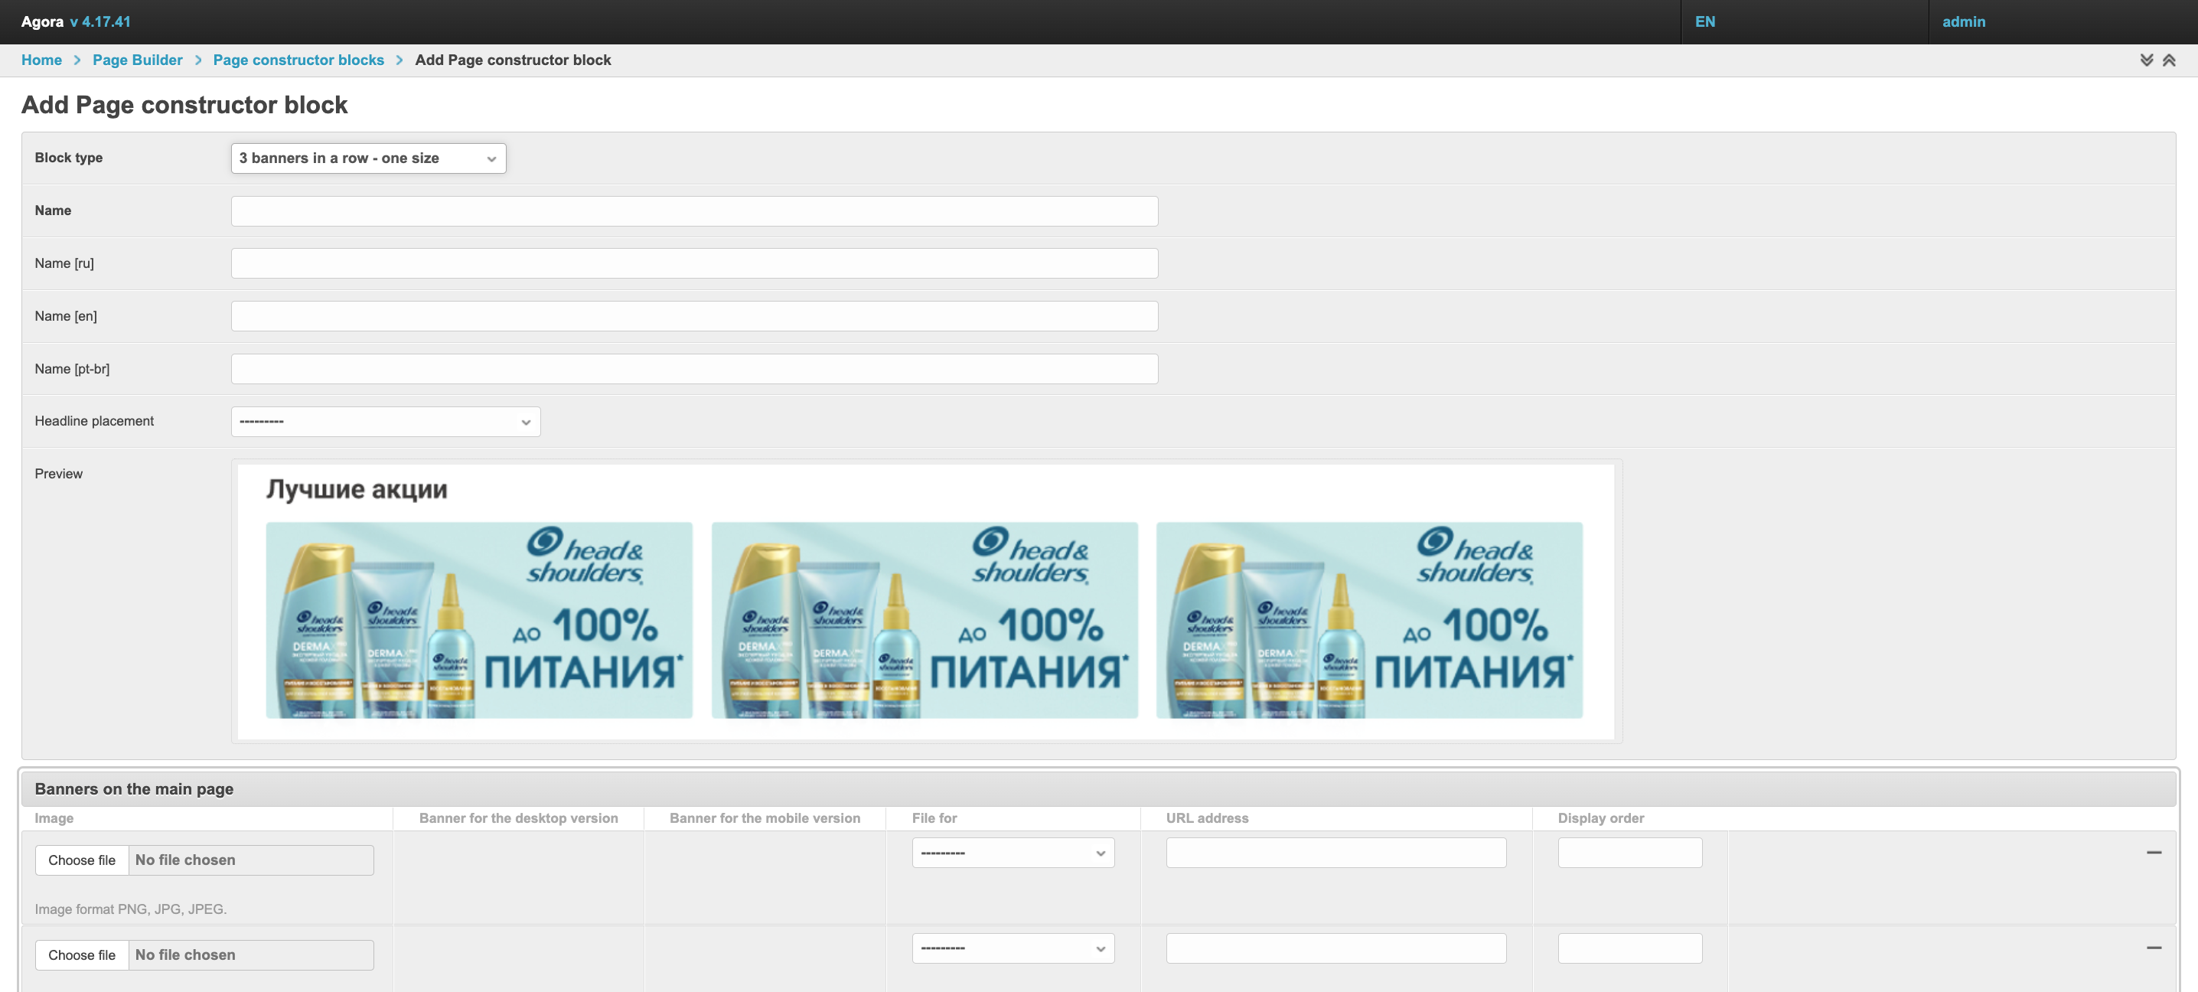Image resolution: width=2198 pixels, height=992 pixels.
Task: Click the first row's URL address field
Action: tap(1335, 853)
